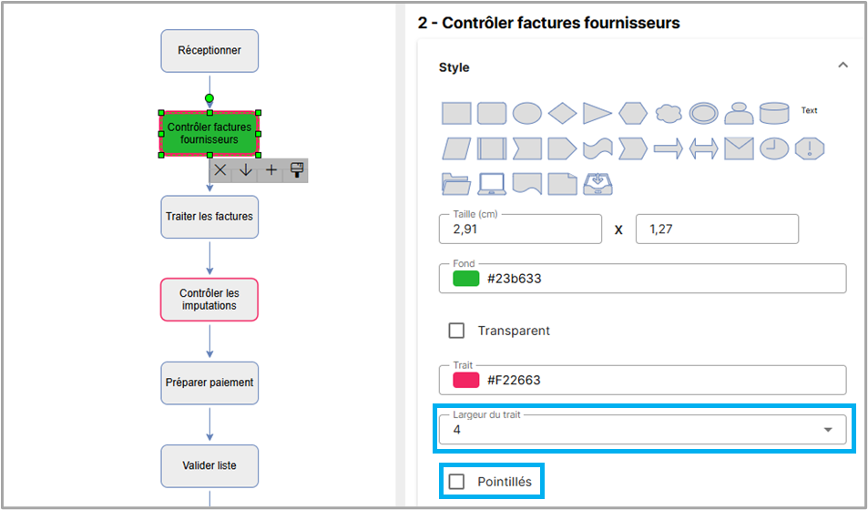
Task: Select the hexagon shape
Action: click(x=633, y=113)
